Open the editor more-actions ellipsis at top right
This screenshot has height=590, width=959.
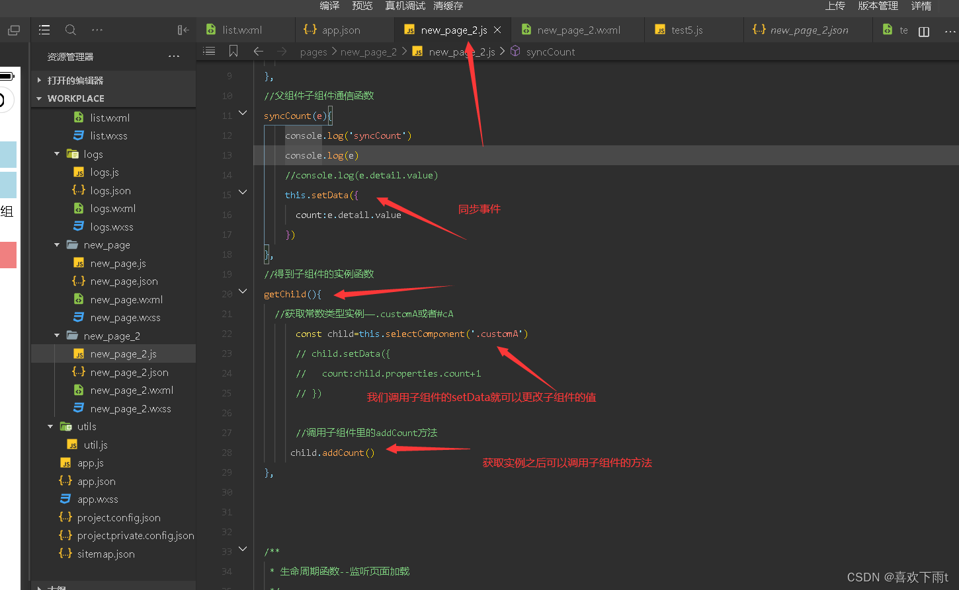(950, 31)
